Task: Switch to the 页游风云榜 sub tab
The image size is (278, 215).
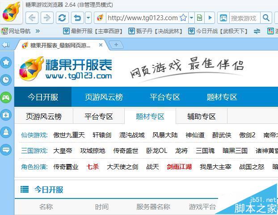Action: [44, 117]
